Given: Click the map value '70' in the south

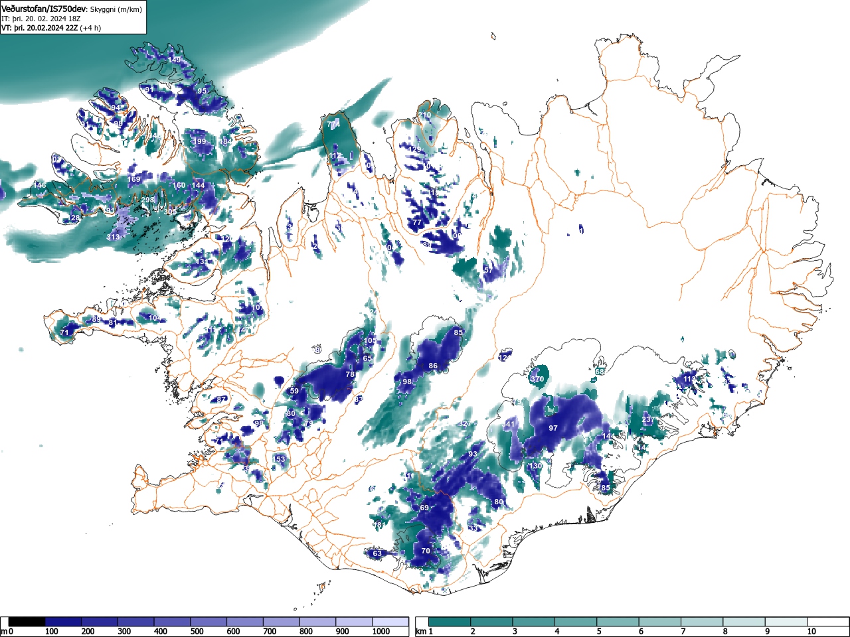Looking at the screenshot, I should click(426, 551).
